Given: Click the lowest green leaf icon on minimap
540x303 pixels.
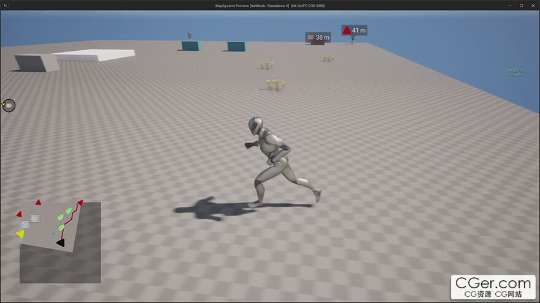Looking at the screenshot, I should click(x=61, y=228).
